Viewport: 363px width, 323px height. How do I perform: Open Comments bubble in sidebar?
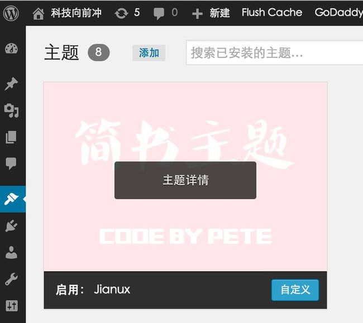pyautogui.click(x=11, y=163)
